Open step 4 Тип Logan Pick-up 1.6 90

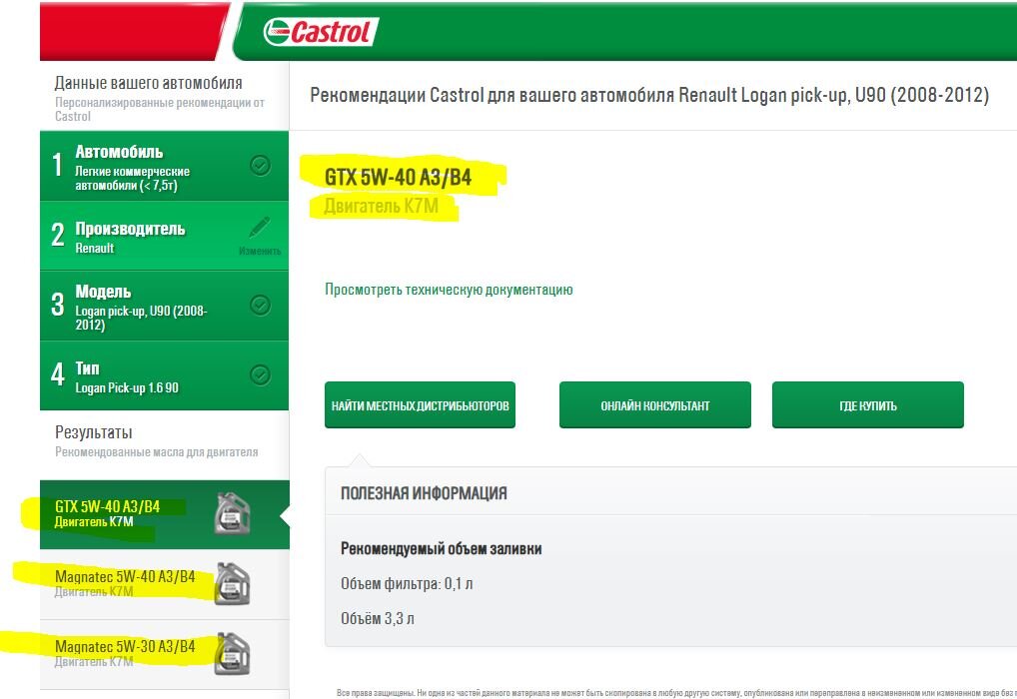coord(164,376)
